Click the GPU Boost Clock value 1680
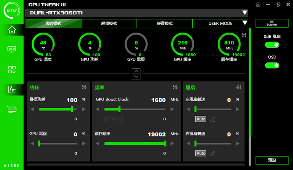293x170 pixels. click(x=158, y=100)
